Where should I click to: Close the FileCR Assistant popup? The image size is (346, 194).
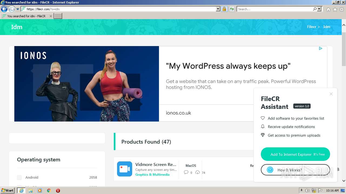331,94
